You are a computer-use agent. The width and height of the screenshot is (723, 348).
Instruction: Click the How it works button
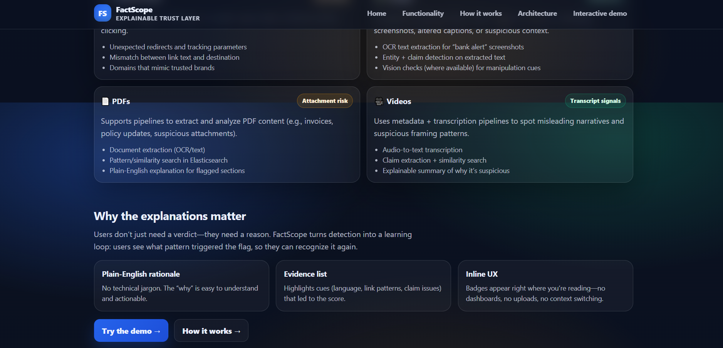pos(211,331)
